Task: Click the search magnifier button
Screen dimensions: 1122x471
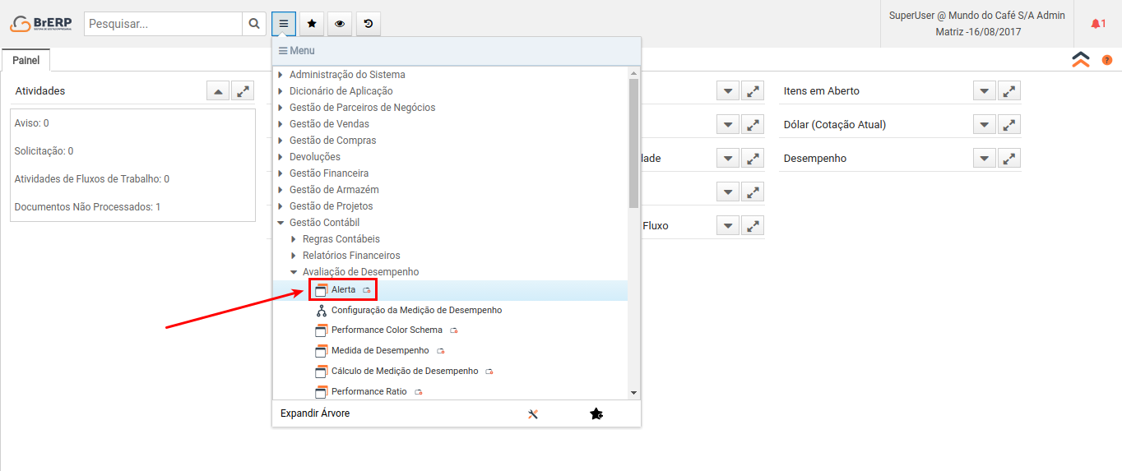Action: [x=254, y=24]
